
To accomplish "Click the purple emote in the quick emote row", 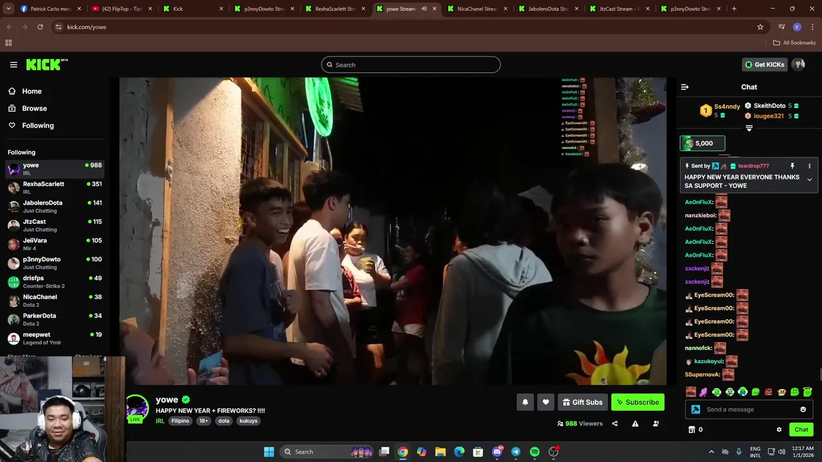I will point(703,392).
